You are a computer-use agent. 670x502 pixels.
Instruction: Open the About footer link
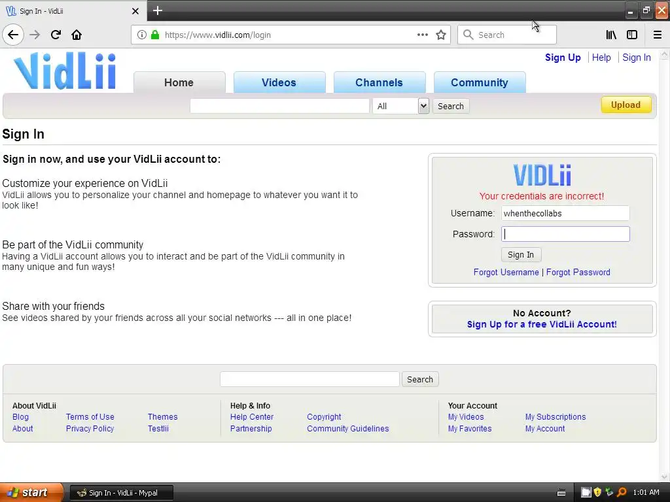pyautogui.click(x=23, y=429)
